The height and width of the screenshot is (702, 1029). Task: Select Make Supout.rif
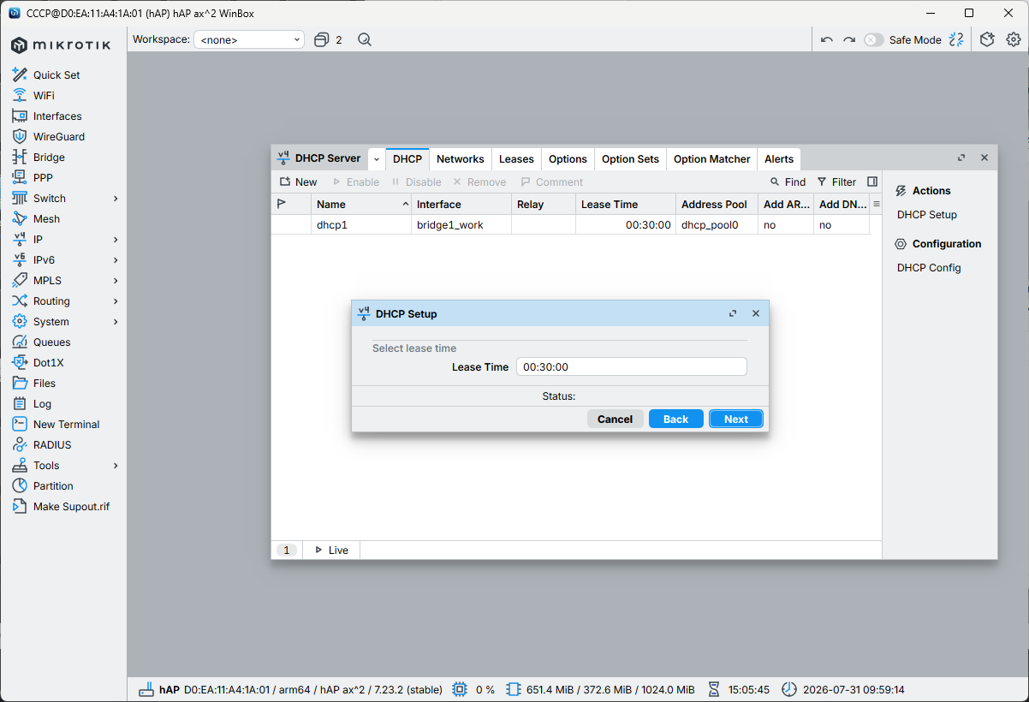pos(71,507)
